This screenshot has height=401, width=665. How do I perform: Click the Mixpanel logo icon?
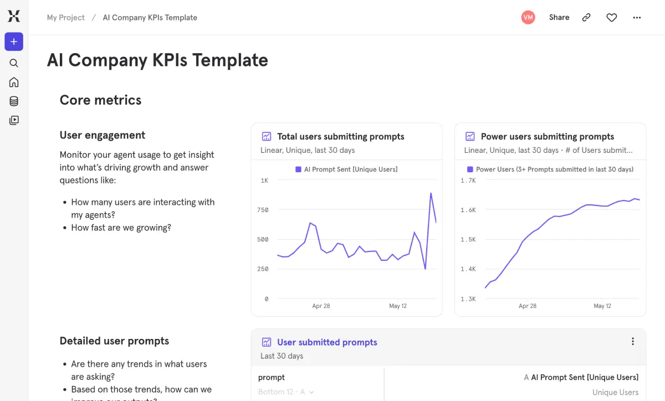pos(14,16)
